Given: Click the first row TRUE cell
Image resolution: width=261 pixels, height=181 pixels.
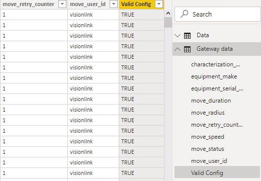Looking at the screenshot, I should (141, 15).
